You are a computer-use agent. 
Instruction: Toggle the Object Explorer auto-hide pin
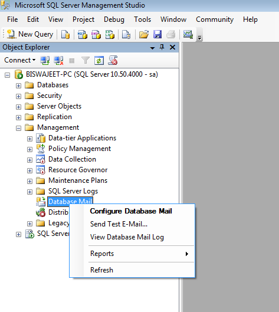(x=162, y=47)
